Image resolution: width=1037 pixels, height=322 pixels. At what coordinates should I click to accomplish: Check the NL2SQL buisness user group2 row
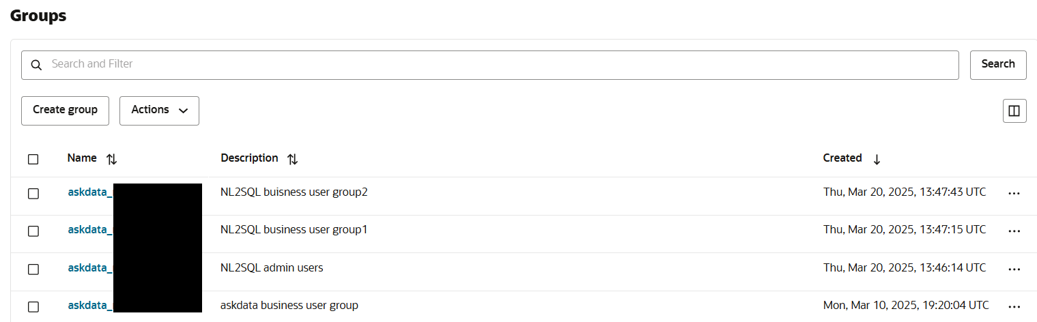tap(33, 193)
